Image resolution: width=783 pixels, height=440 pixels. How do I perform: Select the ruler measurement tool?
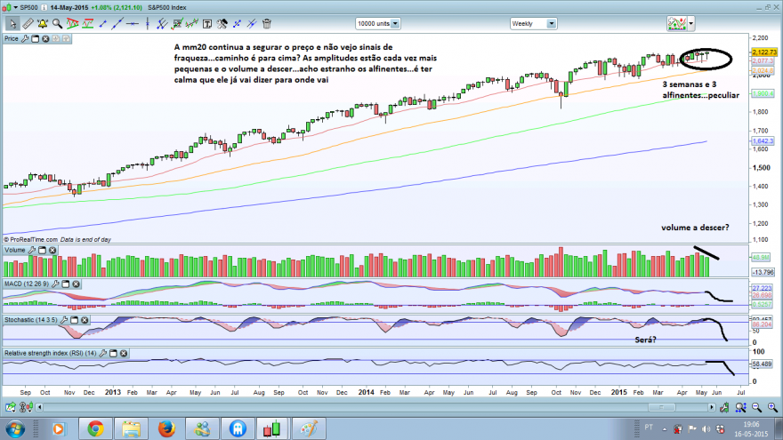(x=28, y=23)
